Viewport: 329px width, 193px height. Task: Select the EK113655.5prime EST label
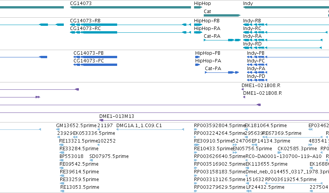266,164
